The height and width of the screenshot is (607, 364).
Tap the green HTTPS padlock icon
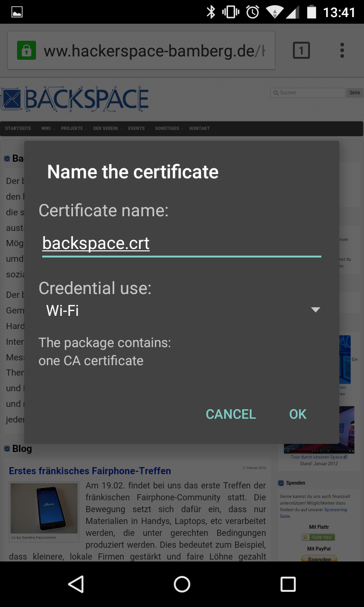click(x=27, y=50)
